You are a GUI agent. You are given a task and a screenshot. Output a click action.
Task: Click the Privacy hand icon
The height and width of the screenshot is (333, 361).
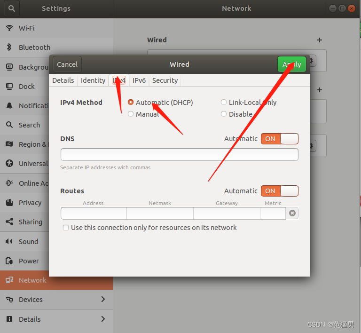(9, 202)
